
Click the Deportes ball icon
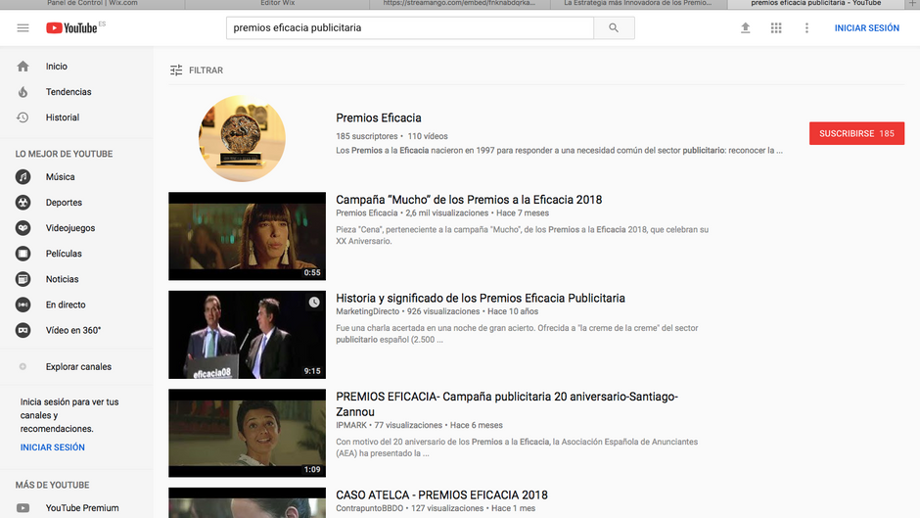23,203
